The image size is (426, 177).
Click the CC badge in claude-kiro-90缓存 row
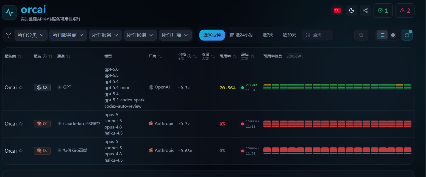click(42, 124)
